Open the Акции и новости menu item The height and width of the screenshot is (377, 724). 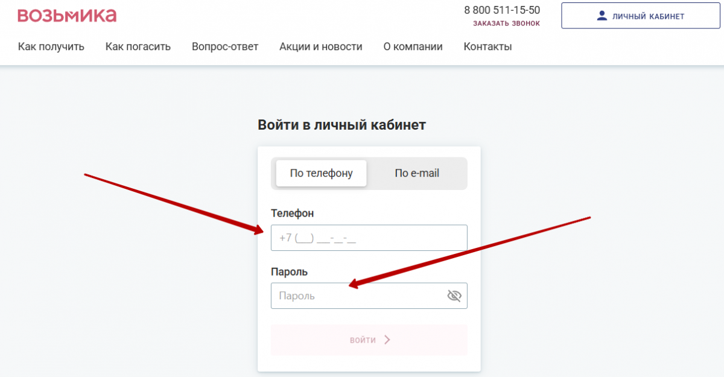[321, 46]
